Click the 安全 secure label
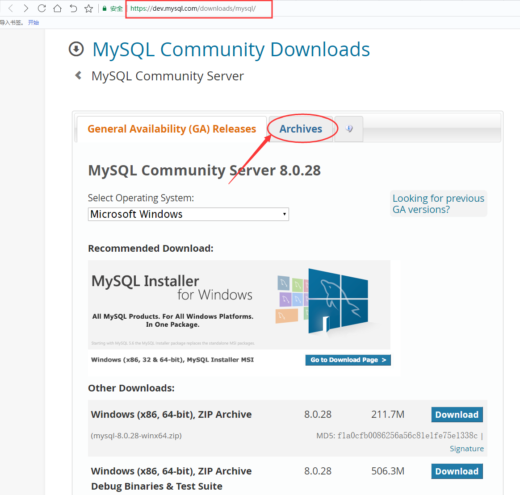Image resolution: width=520 pixels, height=495 pixels. (x=116, y=8)
